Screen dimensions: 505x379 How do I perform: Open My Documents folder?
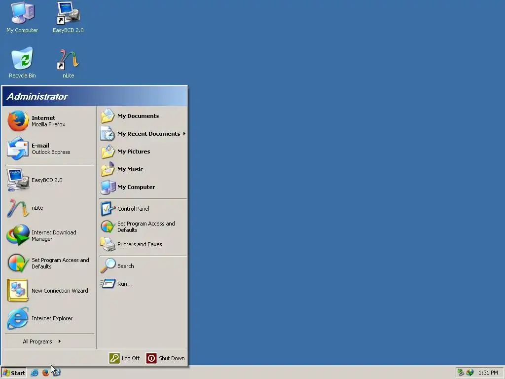[x=143, y=116]
